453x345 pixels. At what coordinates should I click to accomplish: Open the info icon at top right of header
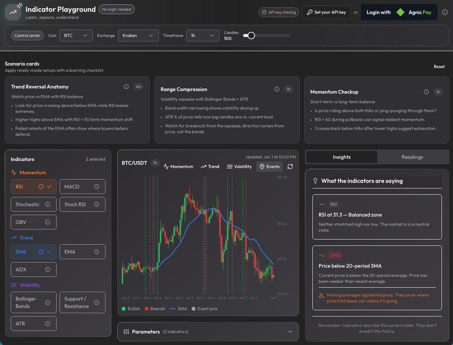click(445, 12)
